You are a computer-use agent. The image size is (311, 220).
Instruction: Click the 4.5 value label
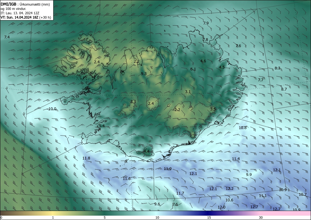[222, 67]
